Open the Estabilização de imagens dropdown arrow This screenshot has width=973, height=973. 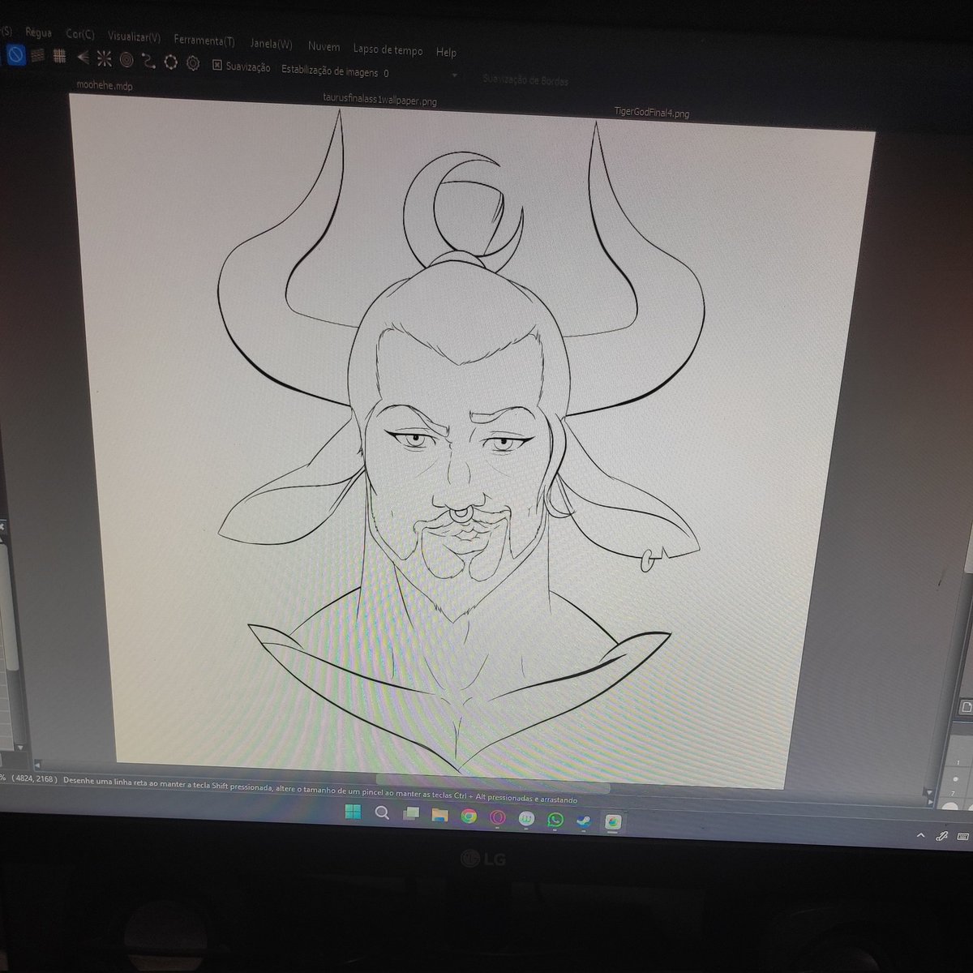[454, 75]
